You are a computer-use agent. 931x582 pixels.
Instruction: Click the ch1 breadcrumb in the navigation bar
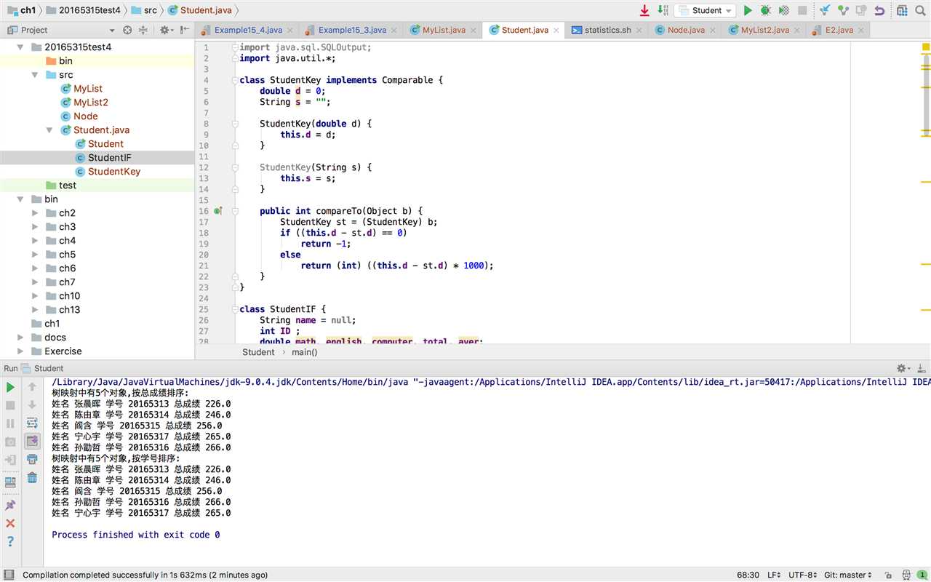tap(21, 10)
